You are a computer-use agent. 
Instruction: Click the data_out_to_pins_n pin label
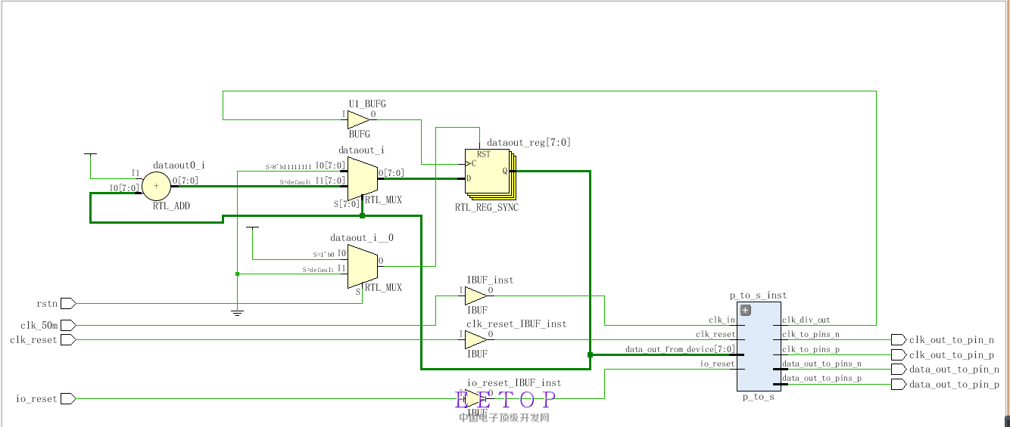click(x=821, y=364)
